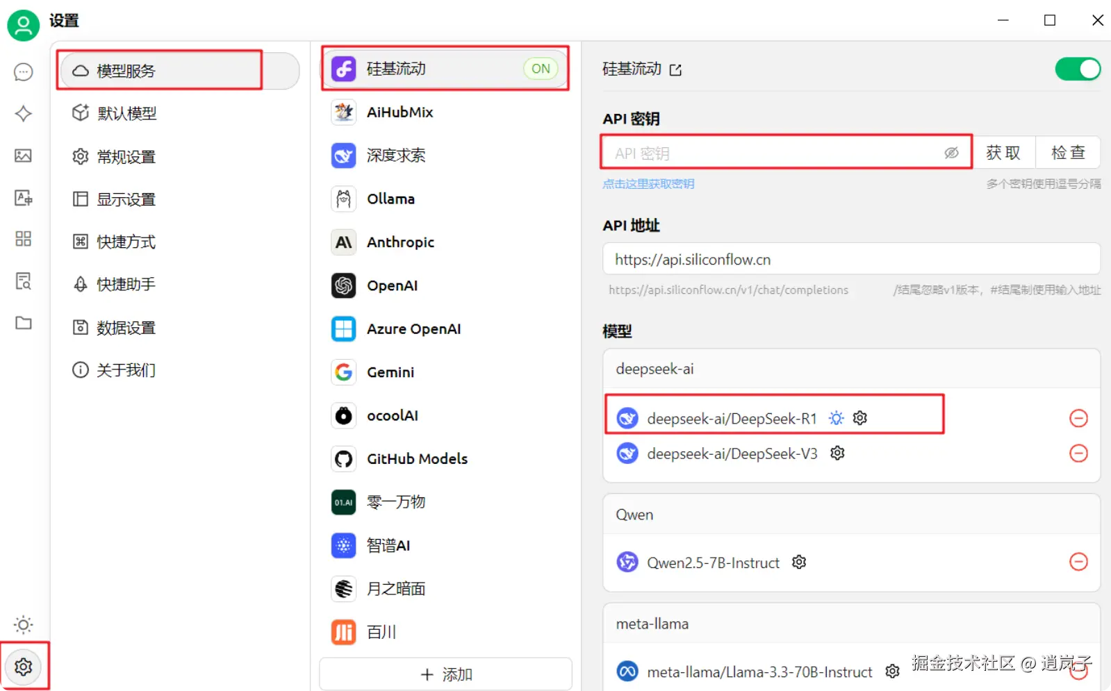
Task: Open the knowledge base sidebar icon
Action: pos(24,281)
